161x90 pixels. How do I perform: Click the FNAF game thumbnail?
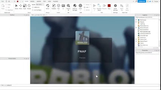click(82, 38)
